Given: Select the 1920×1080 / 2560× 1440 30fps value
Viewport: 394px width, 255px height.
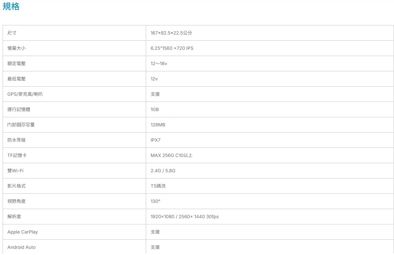Looking at the screenshot, I should (185, 217).
